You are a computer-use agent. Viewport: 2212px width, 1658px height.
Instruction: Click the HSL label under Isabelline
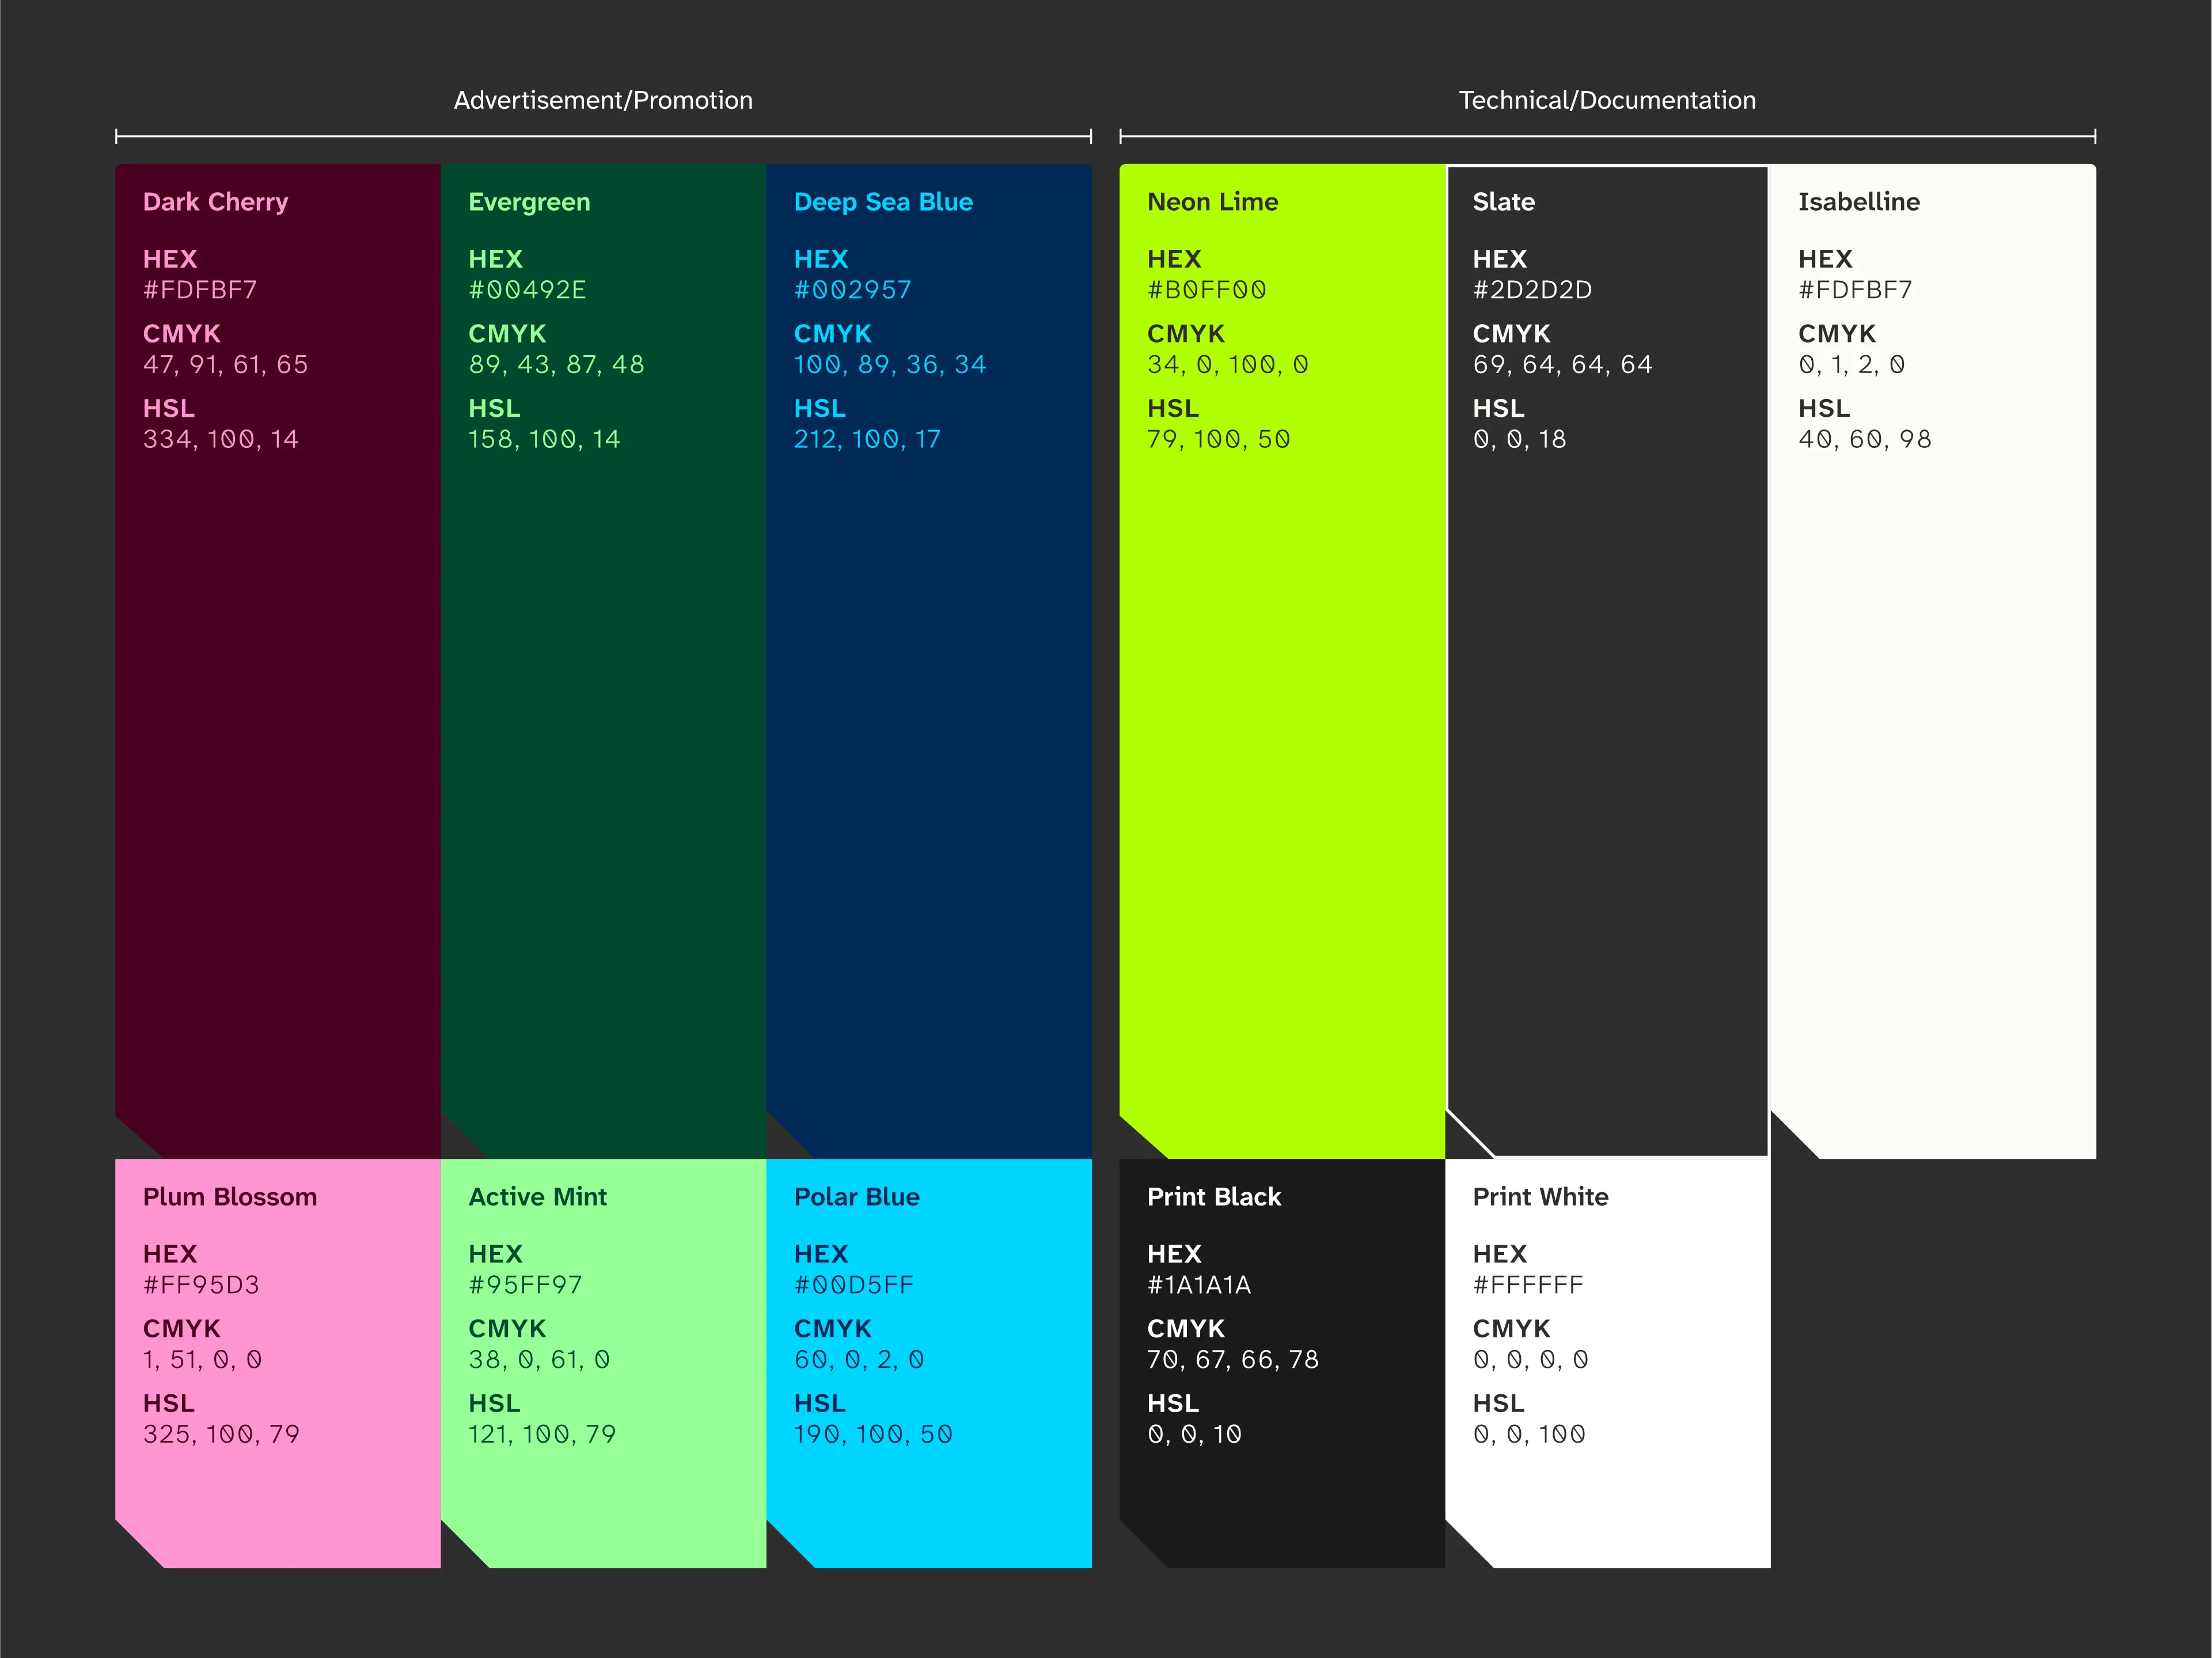click(x=1824, y=409)
